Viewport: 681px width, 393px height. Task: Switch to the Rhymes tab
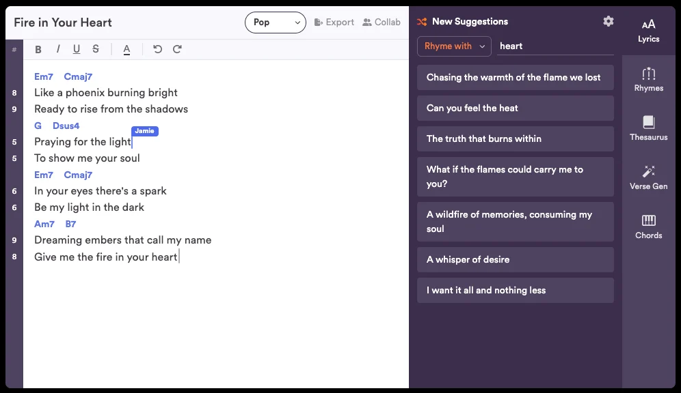coord(648,80)
